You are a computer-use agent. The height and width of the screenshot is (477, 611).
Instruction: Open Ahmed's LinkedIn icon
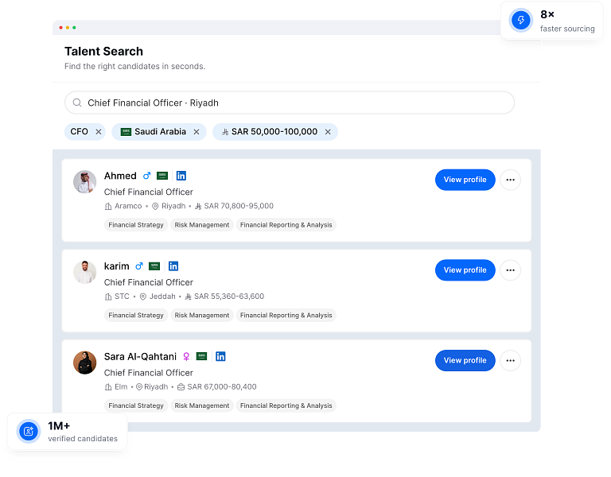[x=181, y=176]
